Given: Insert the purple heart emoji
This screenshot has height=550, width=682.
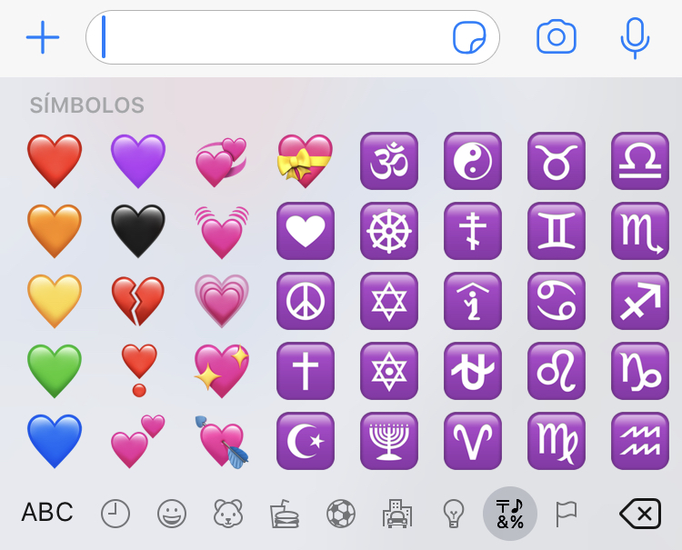Looking at the screenshot, I should pos(138,161).
